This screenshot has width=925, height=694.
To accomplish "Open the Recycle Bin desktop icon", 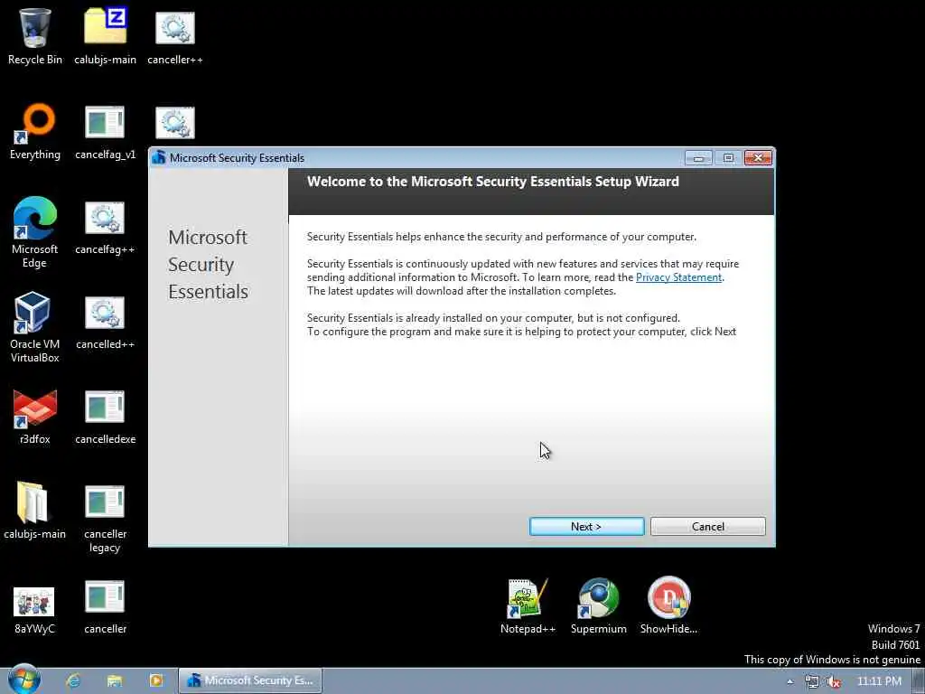I will click(x=35, y=35).
